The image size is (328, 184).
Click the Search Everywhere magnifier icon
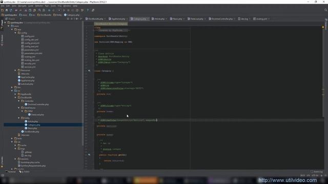(326, 10)
